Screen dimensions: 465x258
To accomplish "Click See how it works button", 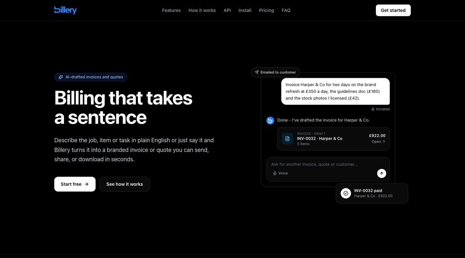I will pyautogui.click(x=124, y=184).
